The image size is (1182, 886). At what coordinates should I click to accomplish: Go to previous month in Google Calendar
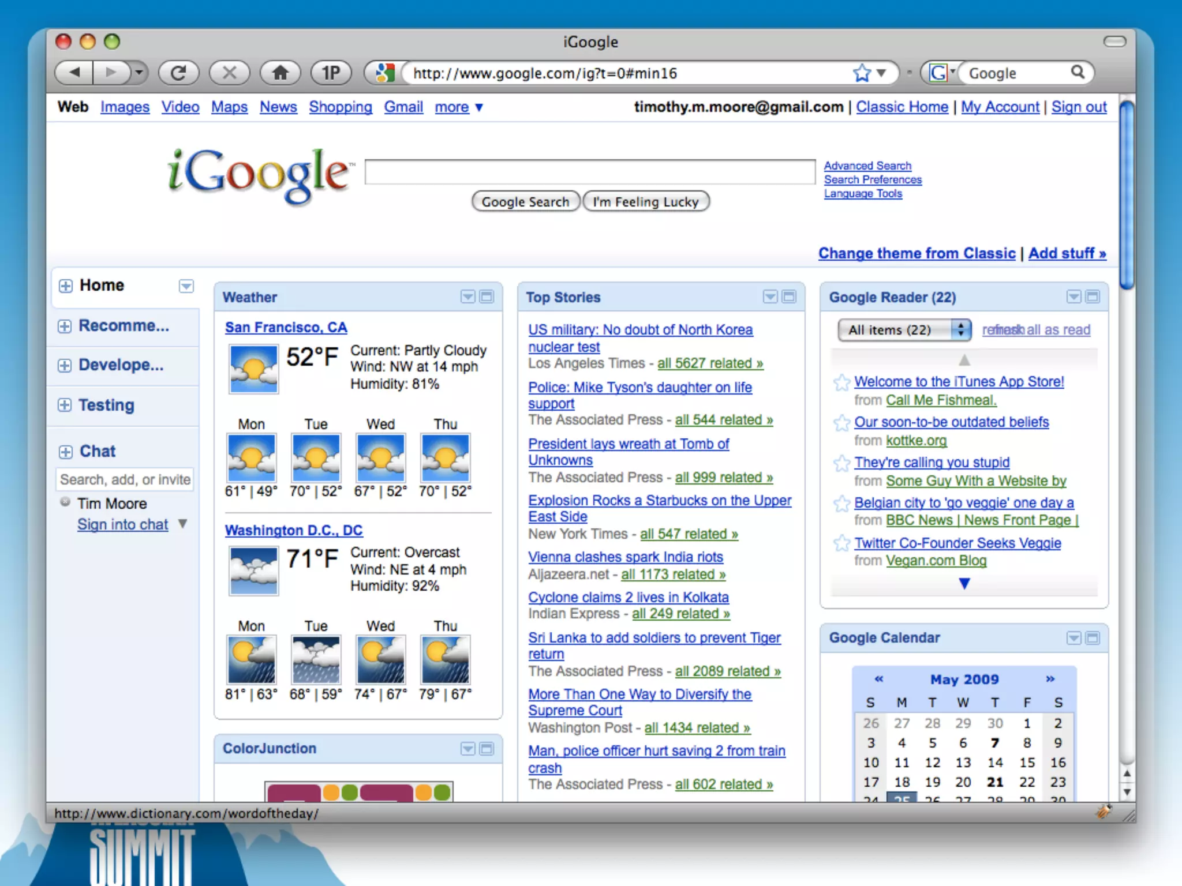(878, 679)
